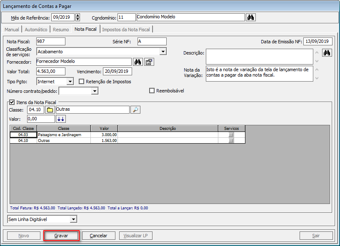The height and width of the screenshot is (246, 340).
Task: Open the Fornecedor details form icon
Action: tap(149, 62)
